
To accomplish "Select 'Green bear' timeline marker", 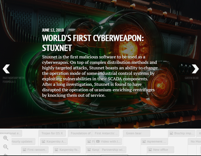I will coord(137,133).
